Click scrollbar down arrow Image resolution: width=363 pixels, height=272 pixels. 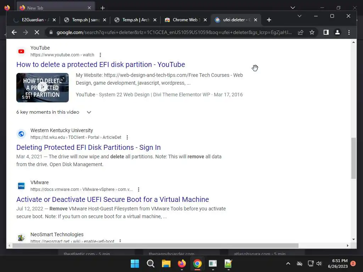(353, 239)
